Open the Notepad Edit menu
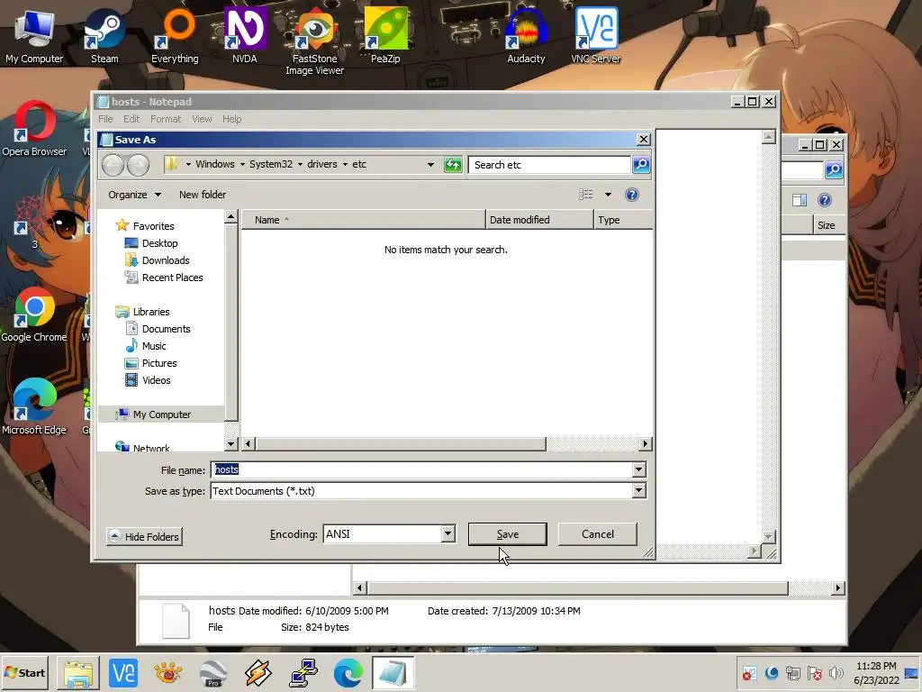 click(x=131, y=119)
